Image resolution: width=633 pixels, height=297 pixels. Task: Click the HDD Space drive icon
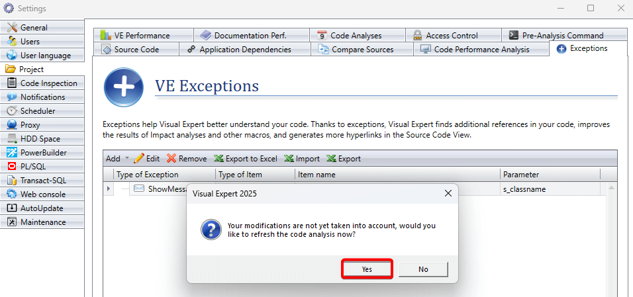13,139
